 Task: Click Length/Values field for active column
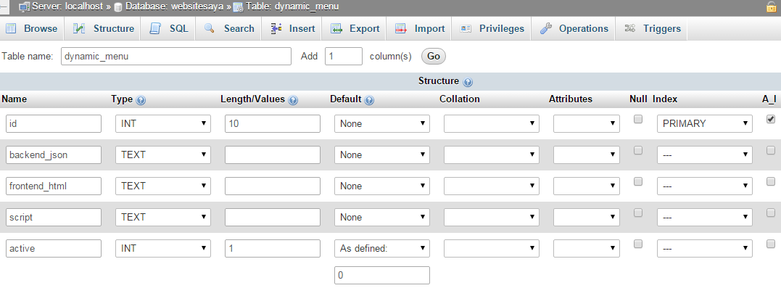pos(273,248)
